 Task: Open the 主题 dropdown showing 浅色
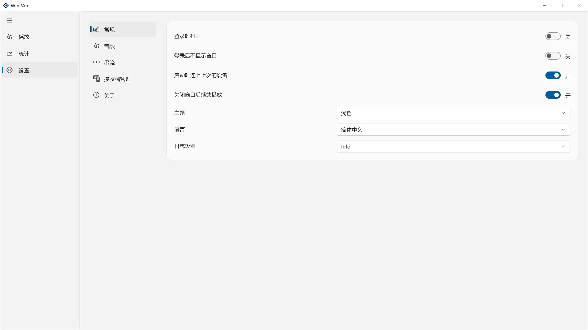(454, 113)
